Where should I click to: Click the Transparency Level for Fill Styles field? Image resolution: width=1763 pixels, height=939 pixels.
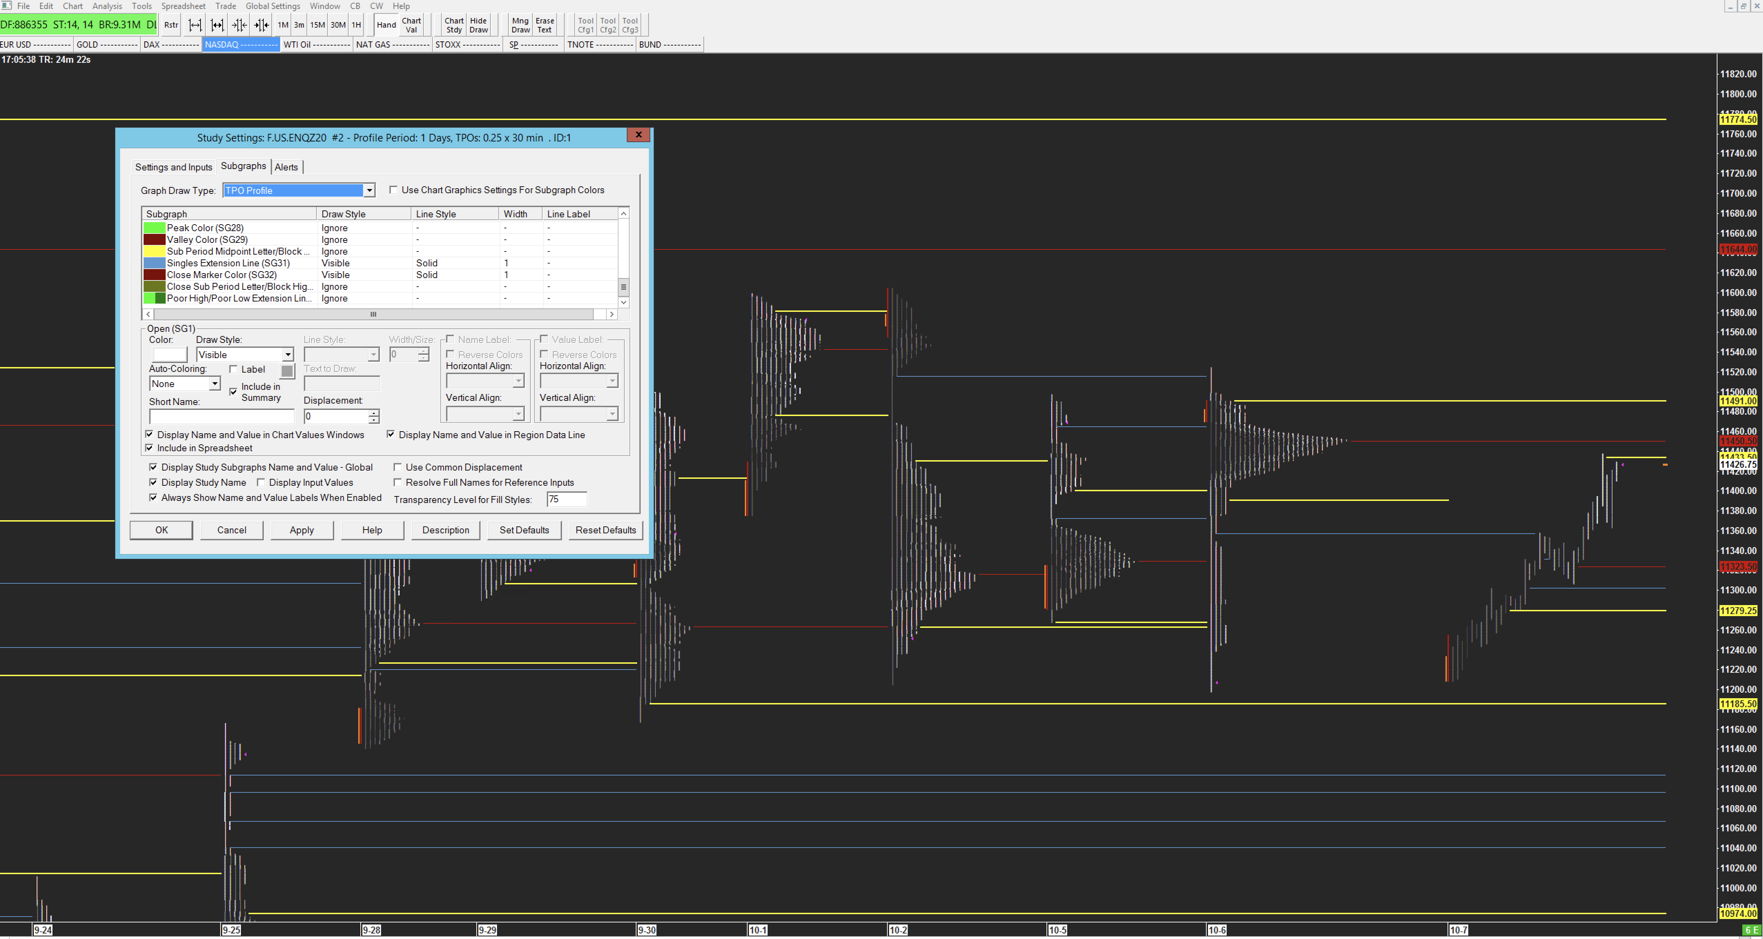567,499
